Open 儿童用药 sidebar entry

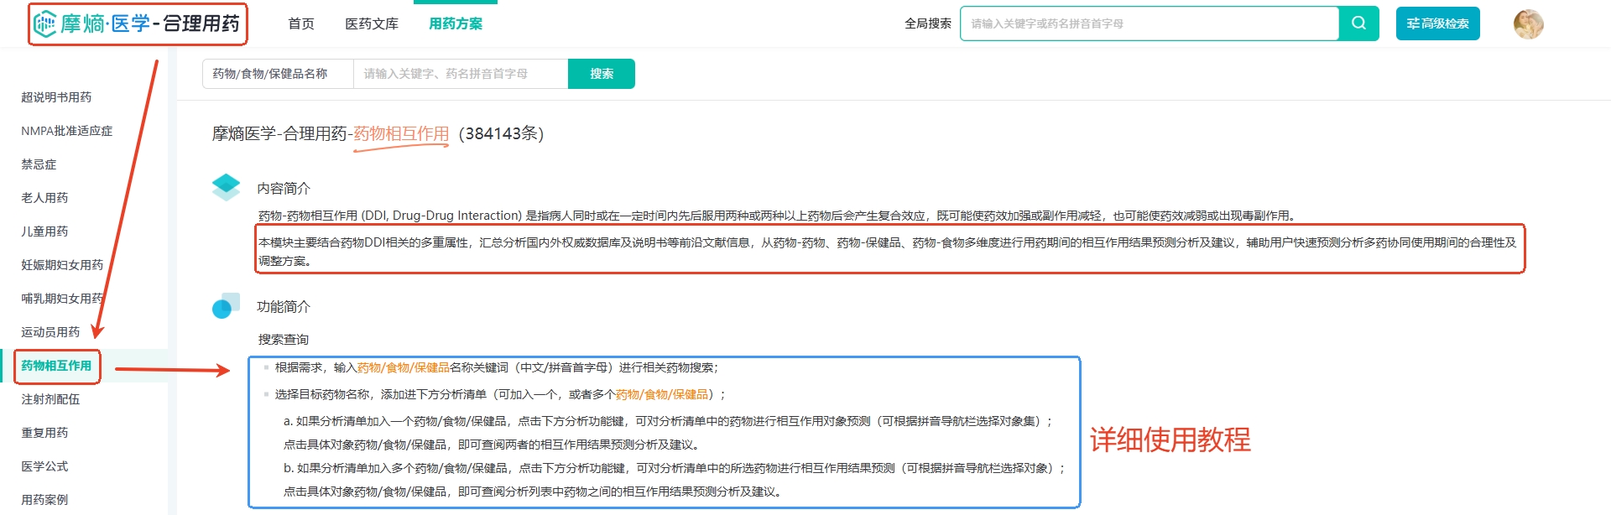[44, 231]
